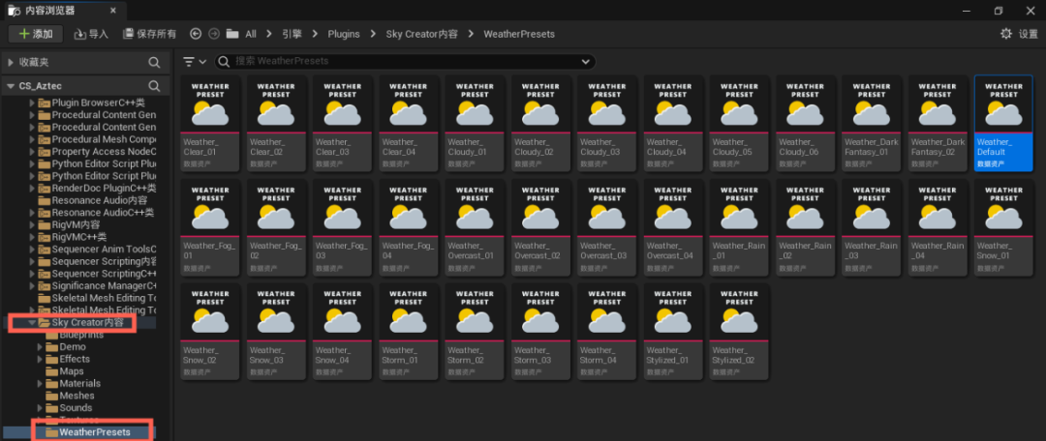Image resolution: width=1046 pixels, height=441 pixels.
Task: Select Weather_Cloudy_03 preset asset
Action: click(x=607, y=123)
